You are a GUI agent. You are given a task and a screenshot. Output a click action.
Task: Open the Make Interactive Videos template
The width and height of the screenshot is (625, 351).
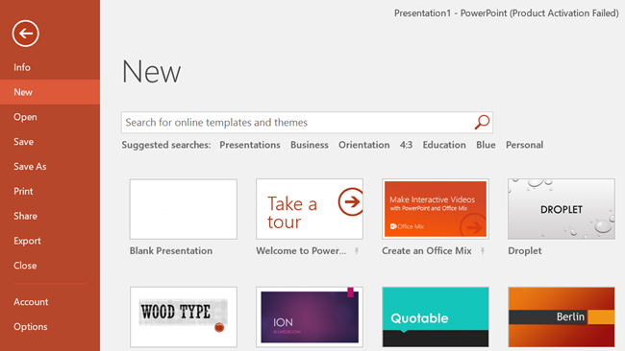(436, 209)
